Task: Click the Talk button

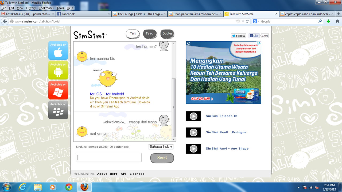Action: 133,34
